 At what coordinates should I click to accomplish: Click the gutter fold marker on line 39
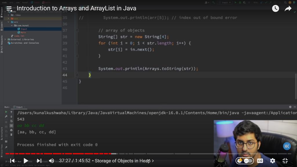click(x=77, y=43)
